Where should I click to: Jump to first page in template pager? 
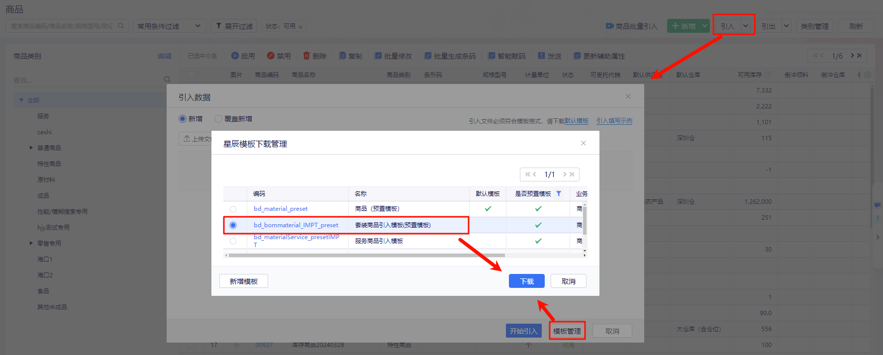pos(528,175)
